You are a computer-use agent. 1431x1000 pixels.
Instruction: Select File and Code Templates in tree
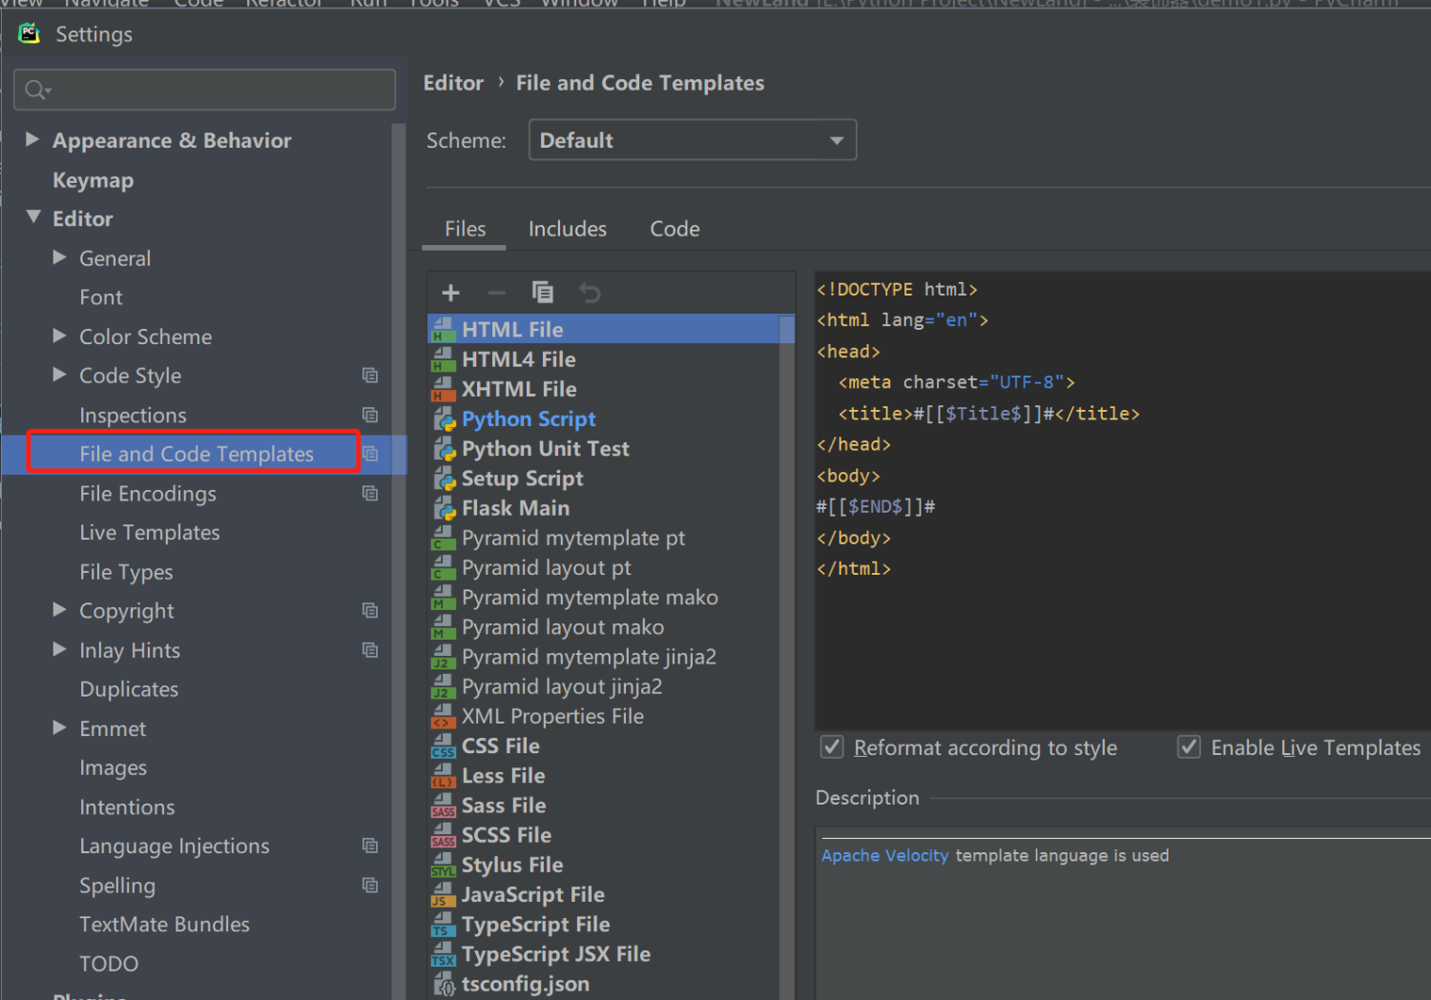coord(197,454)
